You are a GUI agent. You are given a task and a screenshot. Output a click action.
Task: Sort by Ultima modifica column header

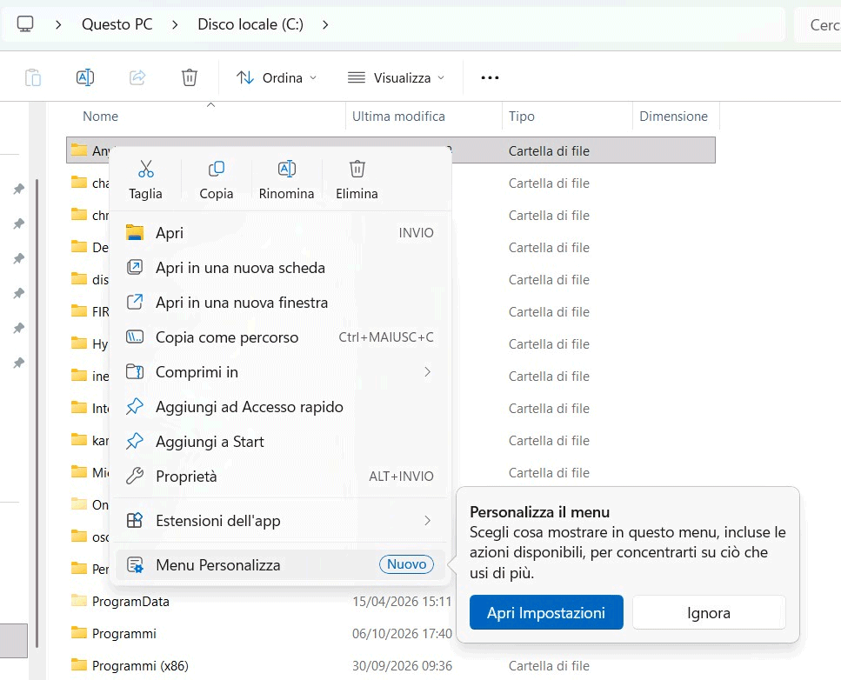coord(398,116)
